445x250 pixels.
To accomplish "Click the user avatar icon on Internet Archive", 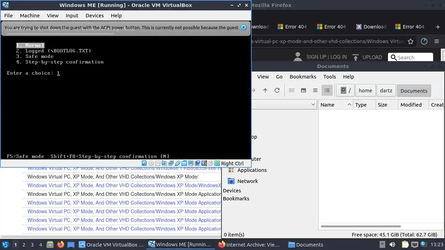I will (298, 57).
